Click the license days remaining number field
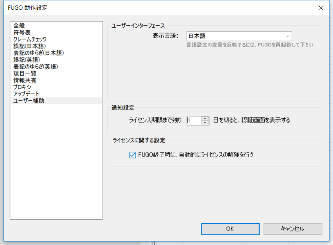This screenshot has width=333, height=245. tap(194, 121)
